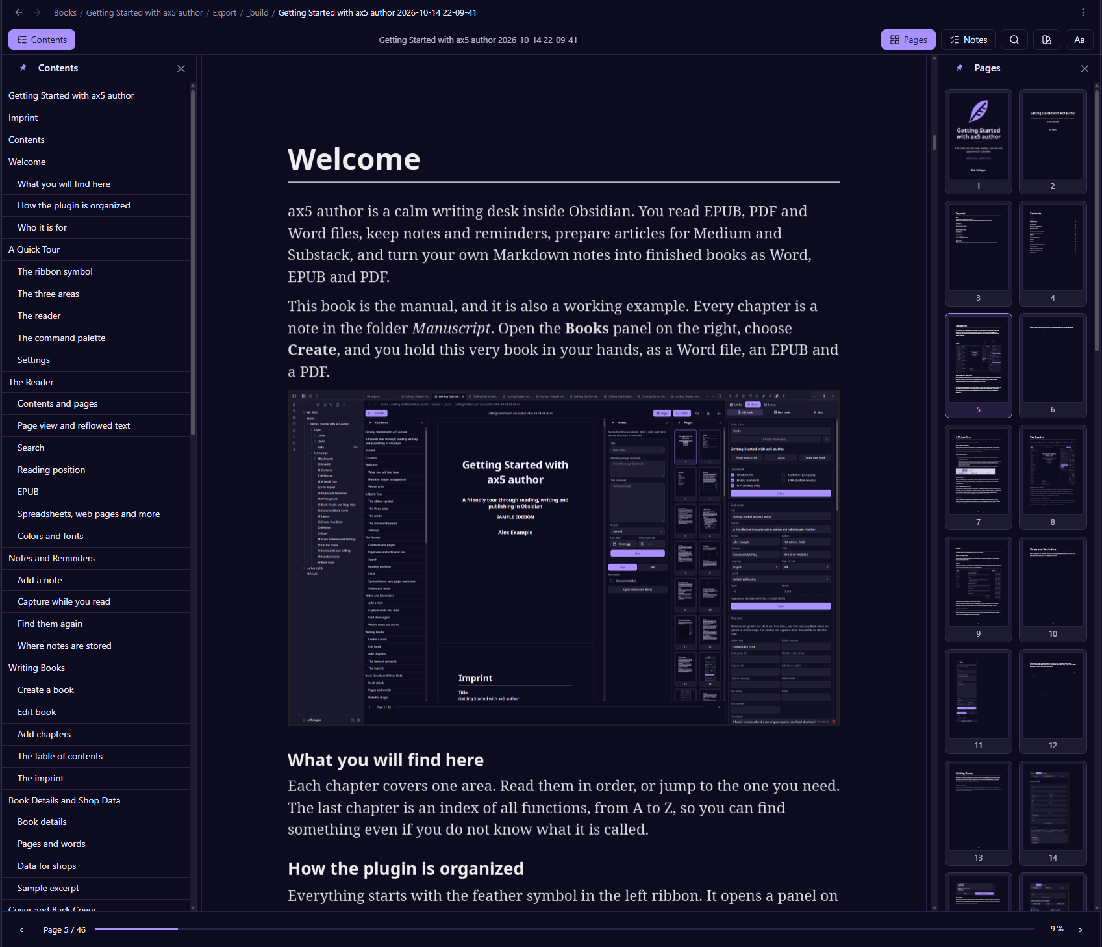Screen dimensions: 1102x947
Task: Open the search magnifier in the reader toolbar
Action: [x=1014, y=40]
